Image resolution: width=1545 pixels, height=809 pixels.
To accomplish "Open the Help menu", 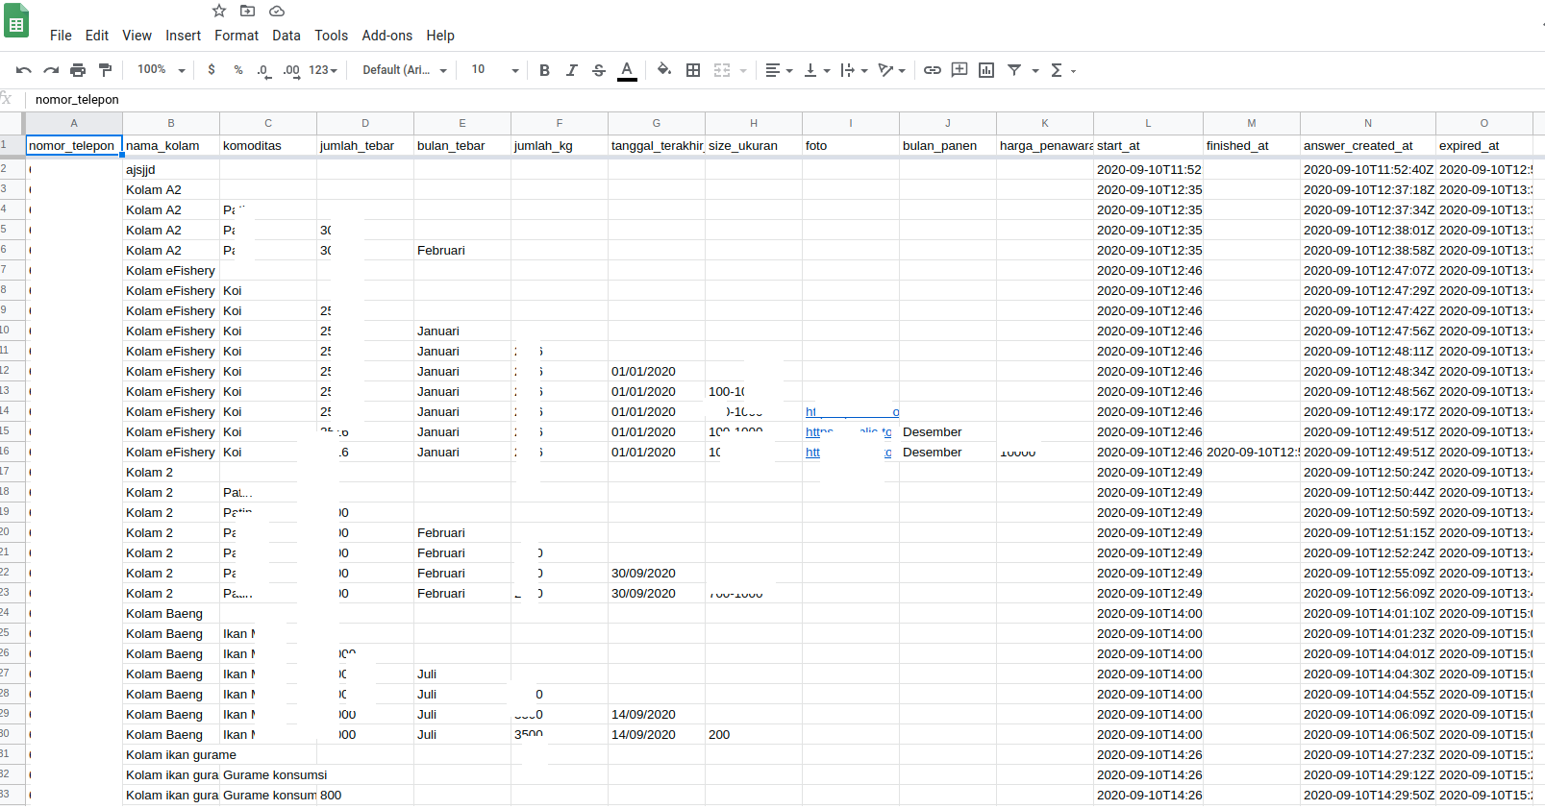I will pos(440,36).
